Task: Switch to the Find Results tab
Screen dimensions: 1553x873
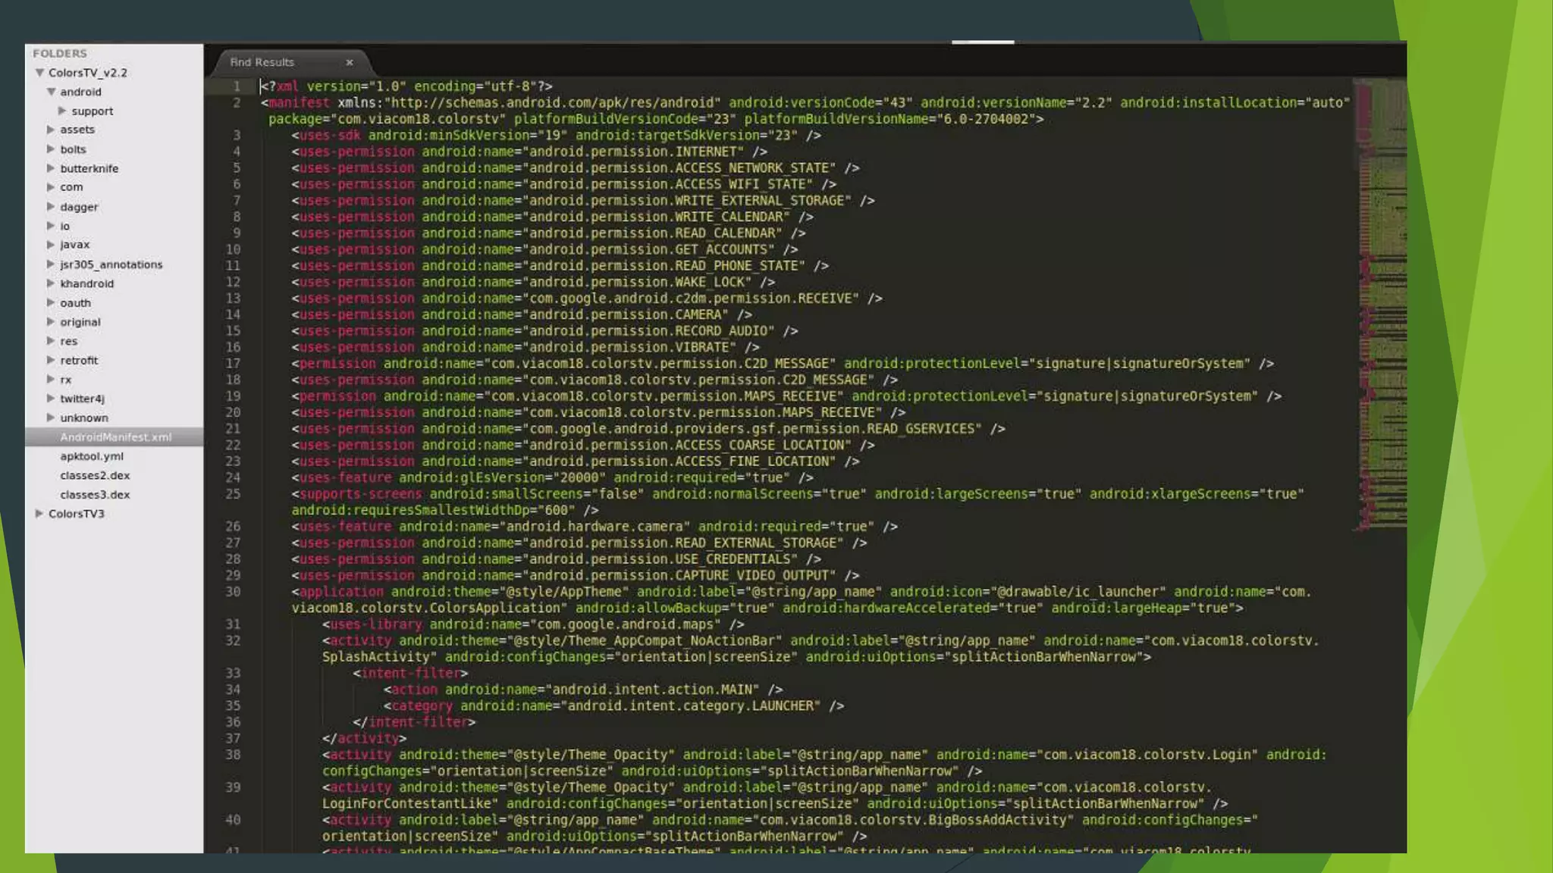Action: (262, 62)
